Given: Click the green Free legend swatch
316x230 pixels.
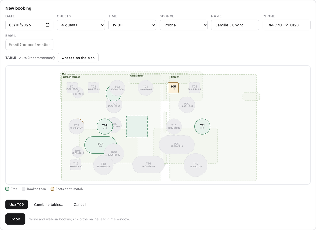Looking at the screenshot, I should coord(7,189).
